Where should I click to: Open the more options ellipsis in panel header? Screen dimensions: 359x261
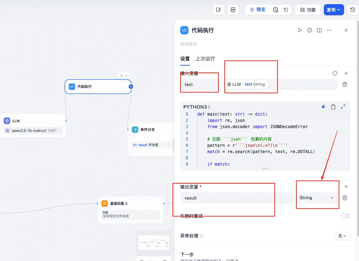click(329, 30)
